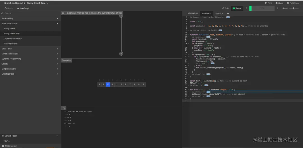
Task: Expand folded code on line 9
Action: [221, 30]
